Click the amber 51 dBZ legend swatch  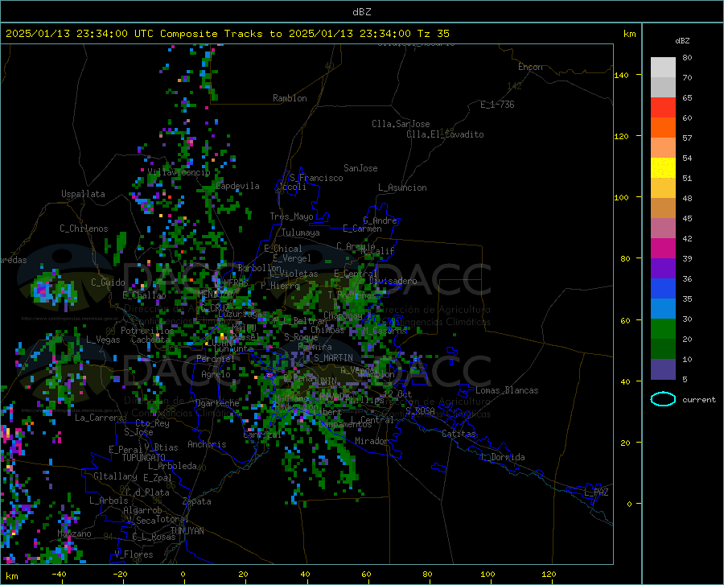663,188
